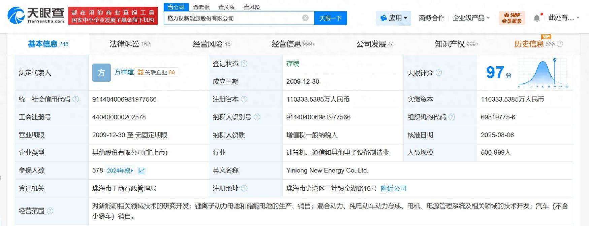Switch to the 查老板 search tab
Screen dimensions: 589x226
(x=201, y=7)
